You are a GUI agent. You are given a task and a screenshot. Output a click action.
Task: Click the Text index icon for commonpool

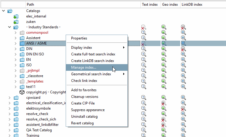[x=144, y=33]
